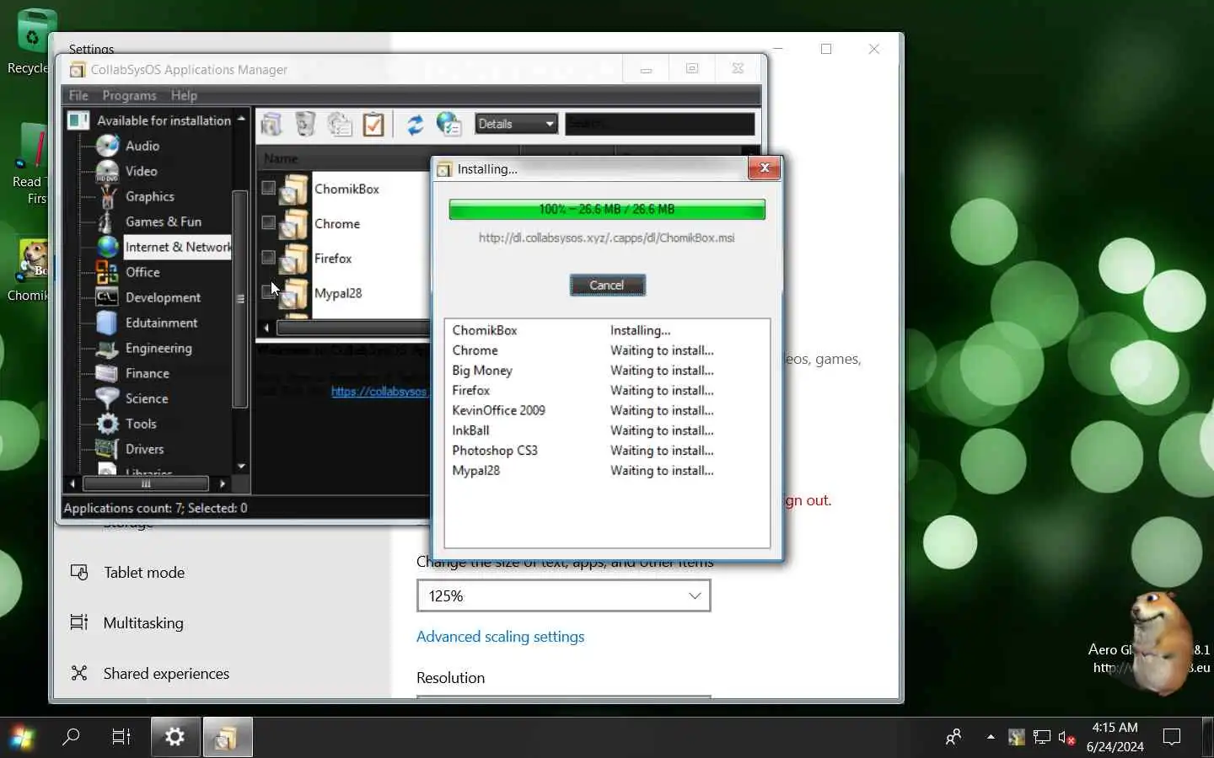Viewport: 1214px width, 758px height.
Task: Open the https://collabsysos link
Action: (x=379, y=392)
